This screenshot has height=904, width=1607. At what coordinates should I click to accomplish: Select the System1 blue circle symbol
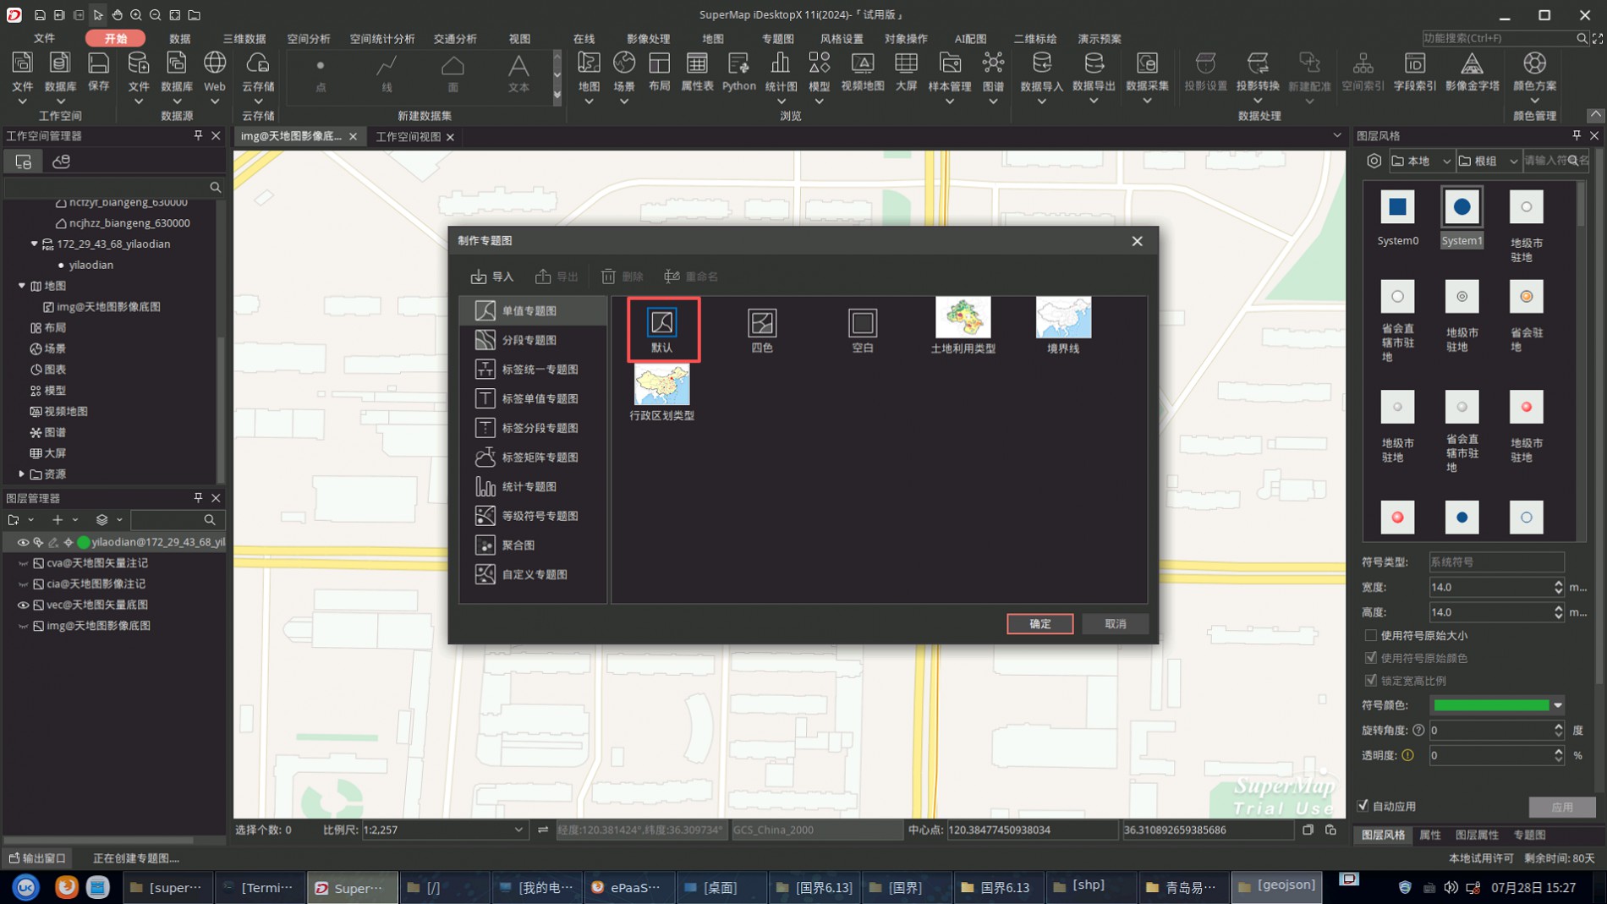click(x=1462, y=207)
